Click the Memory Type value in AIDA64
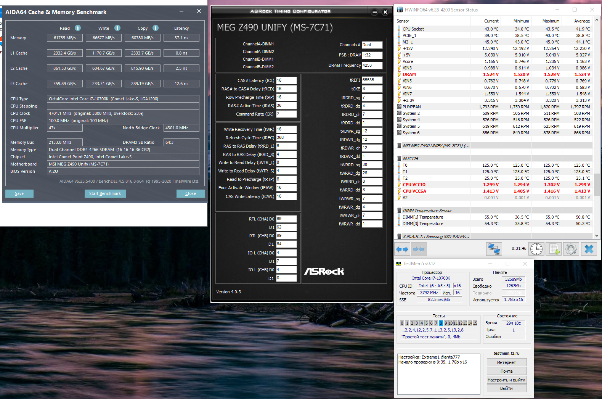This screenshot has height=399, width=602. click(x=123, y=150)
